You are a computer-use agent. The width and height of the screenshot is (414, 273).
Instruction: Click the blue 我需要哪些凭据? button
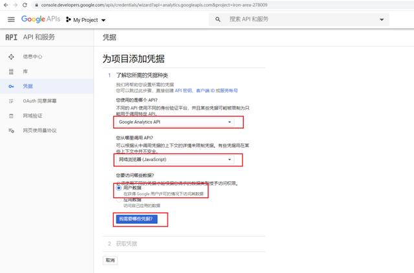[x=136, y=219]
